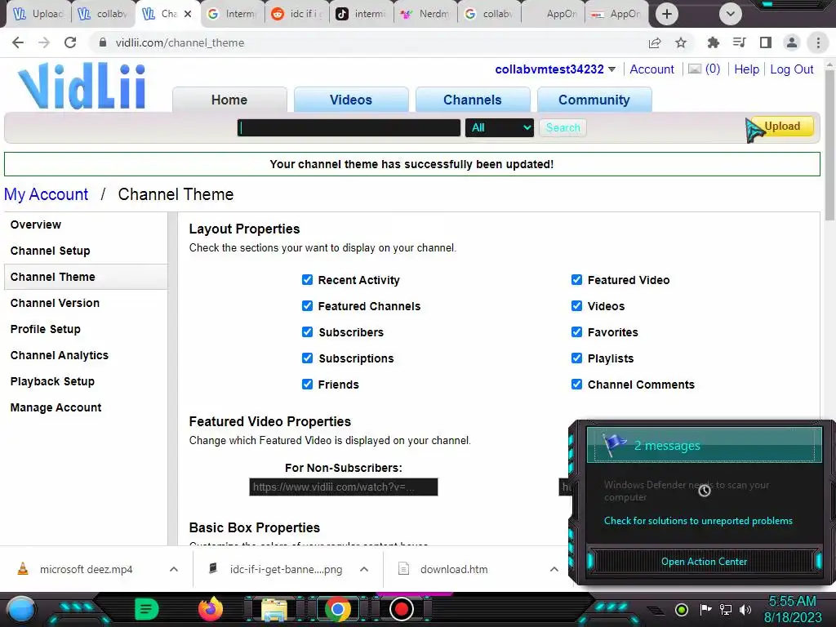836x627 pixels.
Task: Click the For Non-Subscribers video URL field
Action: (x=344, y=487)
